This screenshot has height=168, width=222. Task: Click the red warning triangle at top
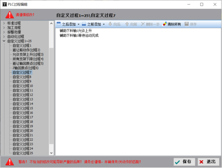point(10,15)
